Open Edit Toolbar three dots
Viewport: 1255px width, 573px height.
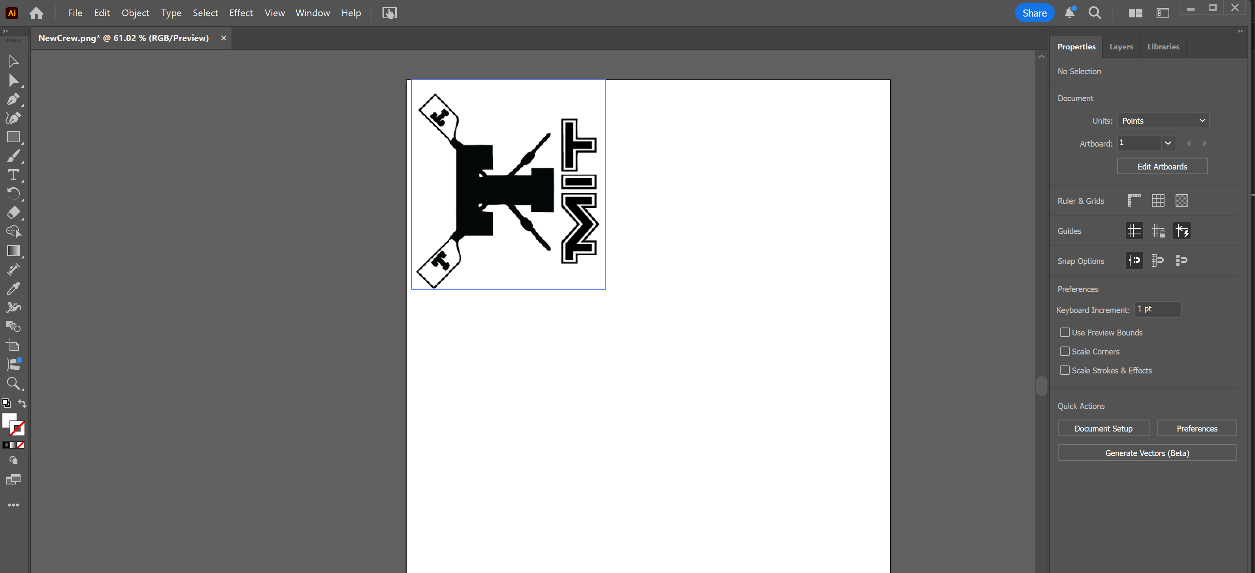click(13, 505)
